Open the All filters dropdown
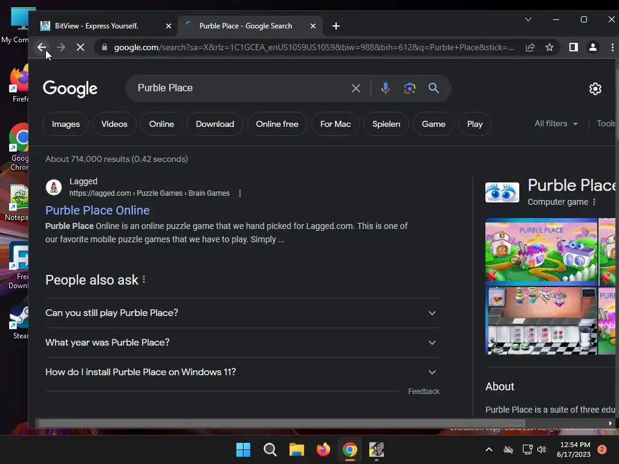Image resolution: width=619 pixels, height=464 pixels. point(556,124)
